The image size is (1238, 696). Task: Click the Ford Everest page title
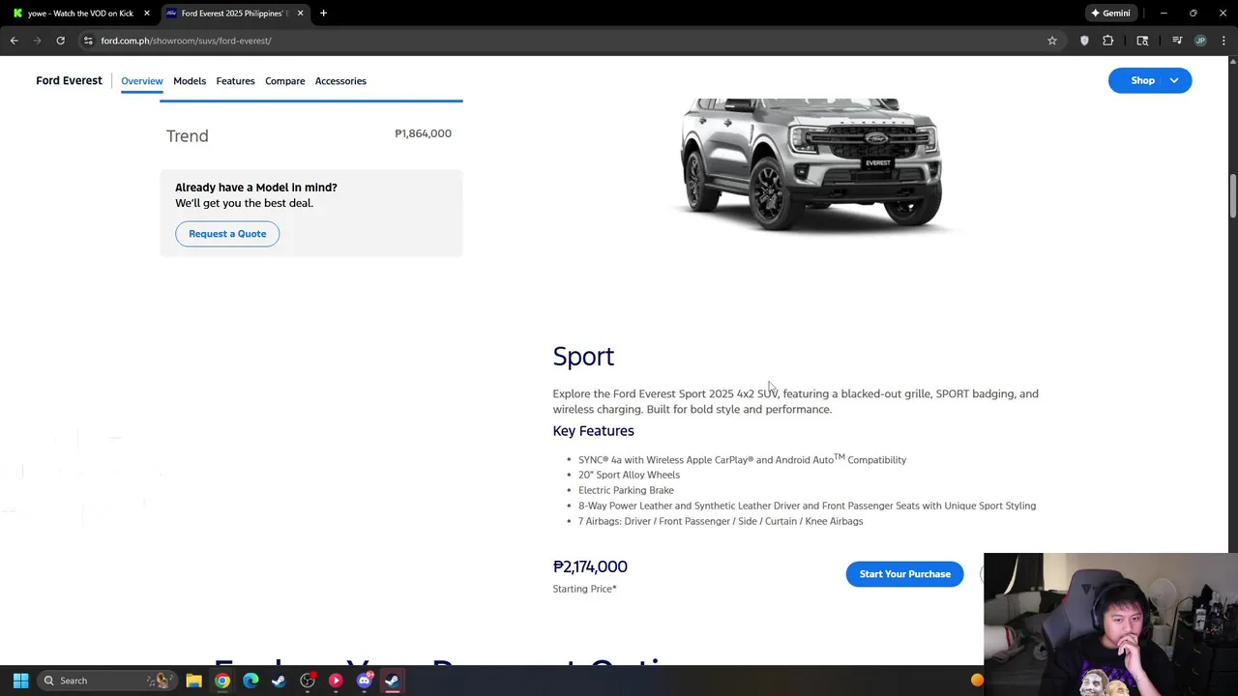[x=69, y=81]
